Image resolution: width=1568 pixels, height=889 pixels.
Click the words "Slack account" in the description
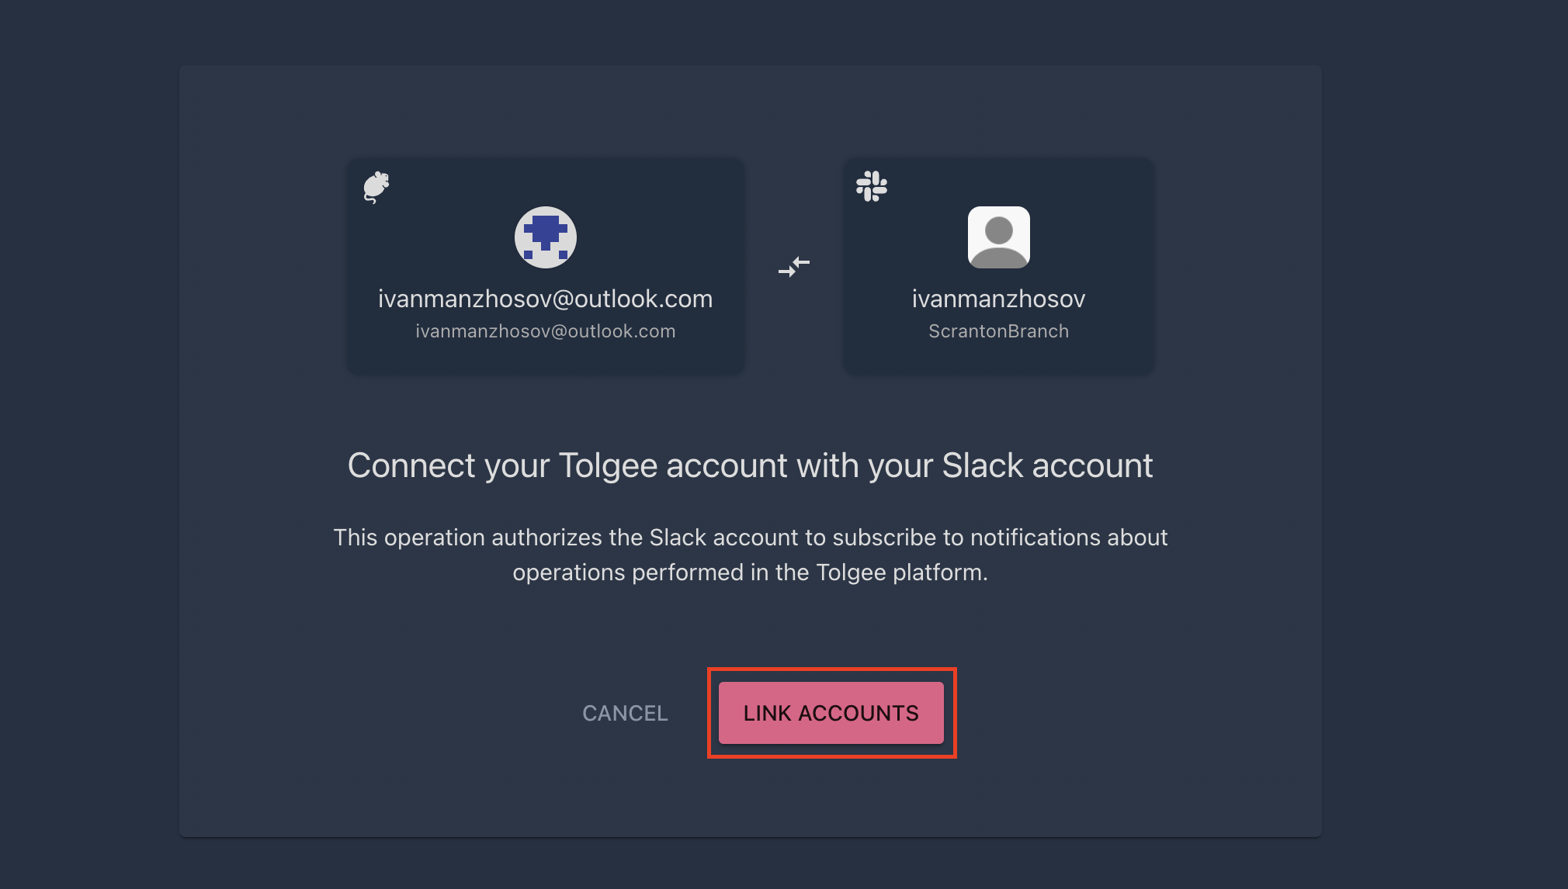(x=723, y=538)
